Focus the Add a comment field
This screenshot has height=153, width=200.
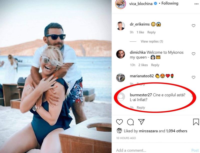[x=150, y=150]
